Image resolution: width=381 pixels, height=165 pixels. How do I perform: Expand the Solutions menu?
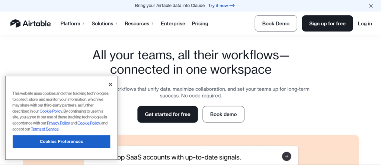(104, 23)
